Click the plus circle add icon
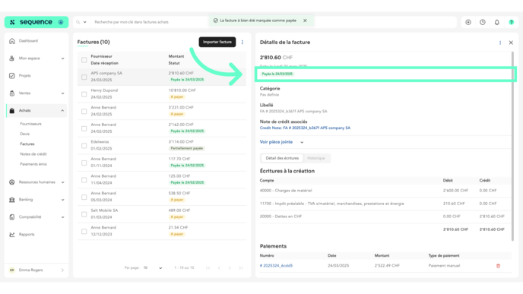This screenshot has width=523, height=294. 468,22
